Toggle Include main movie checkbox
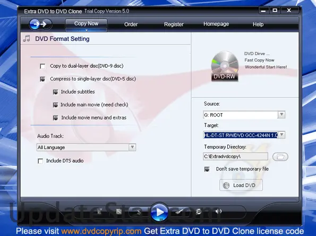This screenshot has width=316, height=236. [55, 105]
